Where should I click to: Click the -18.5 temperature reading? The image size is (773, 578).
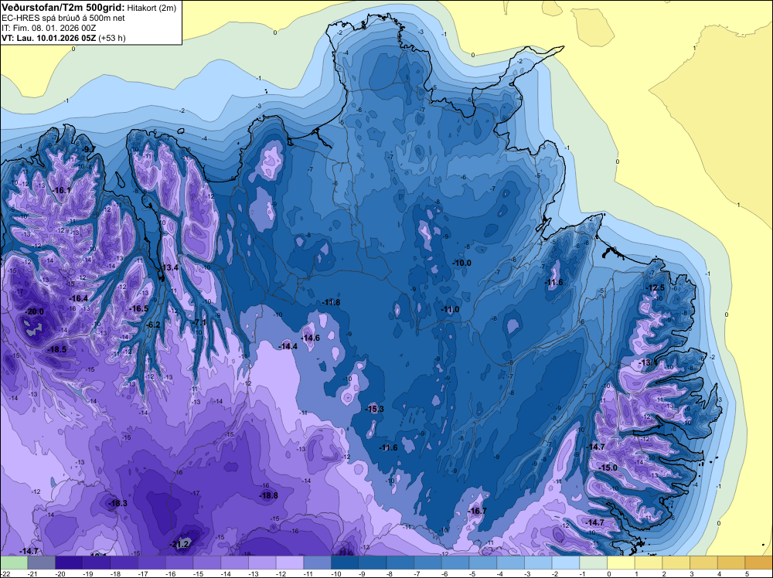(56, 349)
